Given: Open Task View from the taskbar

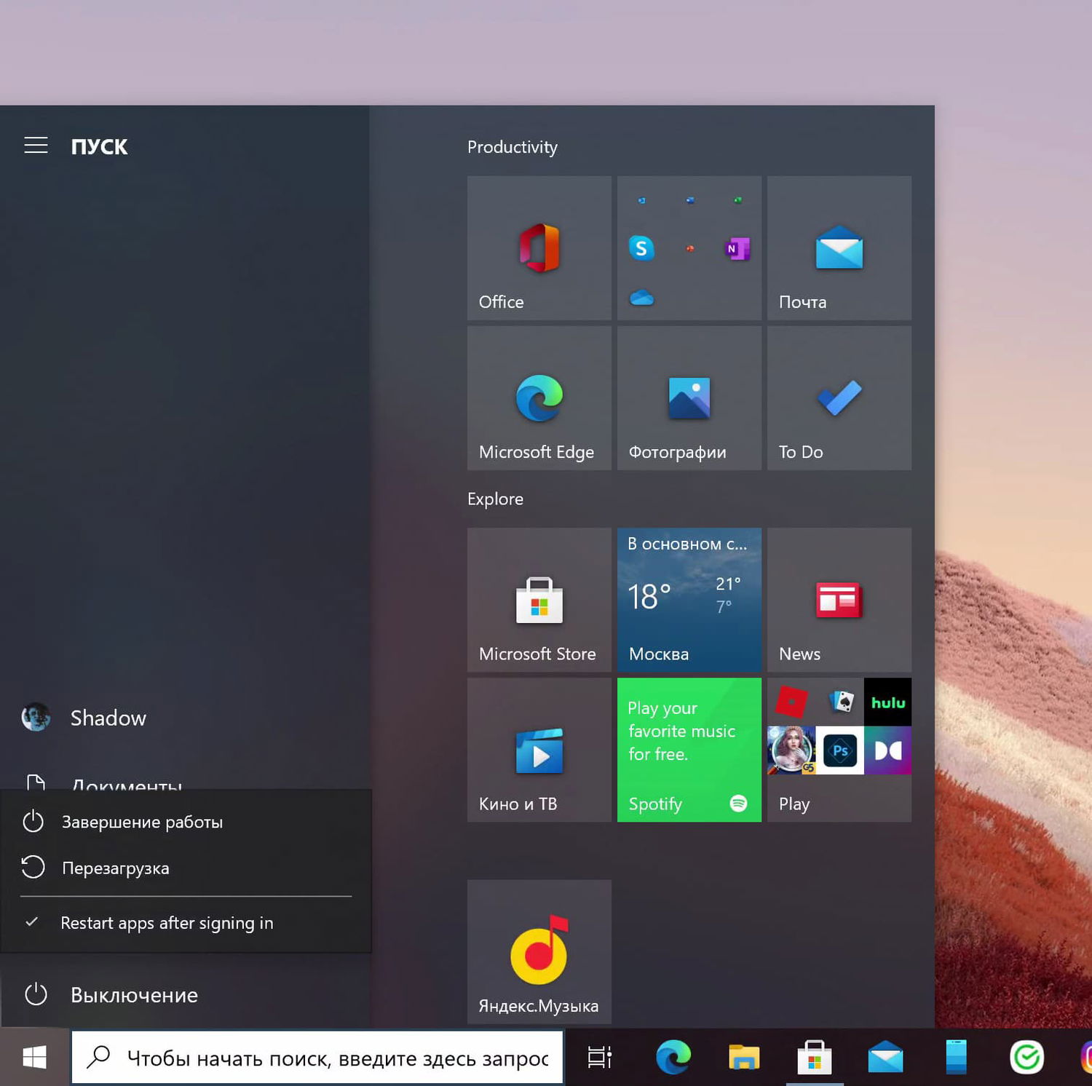Looking at the screenshot, I should 600,1057.
